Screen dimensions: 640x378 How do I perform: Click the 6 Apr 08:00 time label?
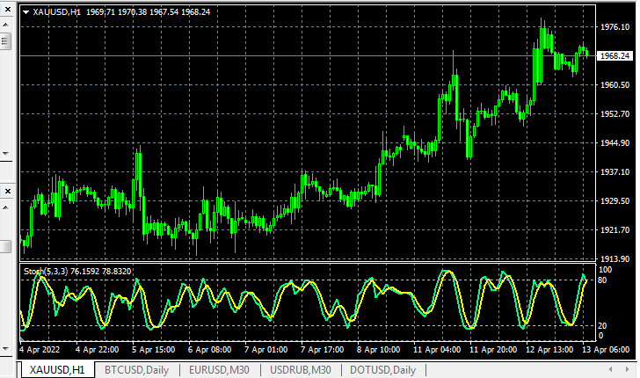tap(210, 350)
